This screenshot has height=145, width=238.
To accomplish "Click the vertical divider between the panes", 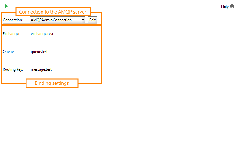I will pyautogui.click(x=102, y=113).
